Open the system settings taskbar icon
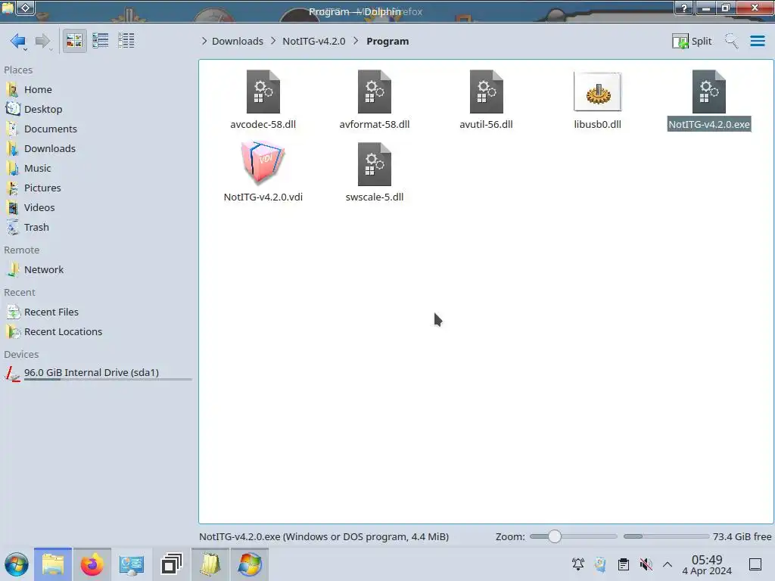Screen dimensions: 775x581 [132, 564]
